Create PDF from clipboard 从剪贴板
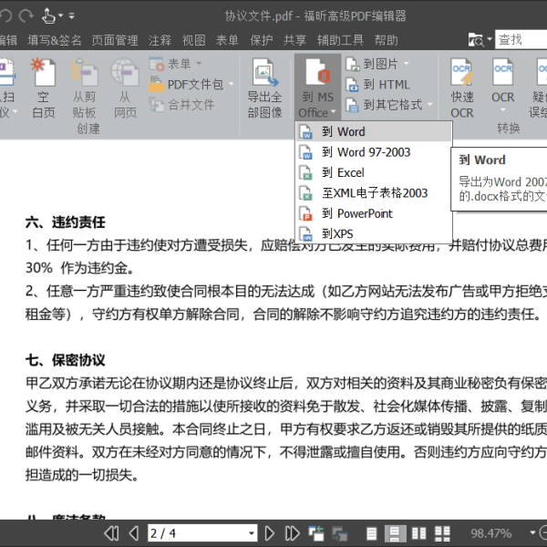547x547 pixels. [x=84, y=88]
